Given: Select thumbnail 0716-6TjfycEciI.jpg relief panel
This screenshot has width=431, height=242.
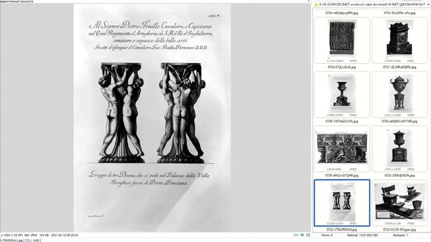Looking at the screenshot, I should tap(342, 40).
